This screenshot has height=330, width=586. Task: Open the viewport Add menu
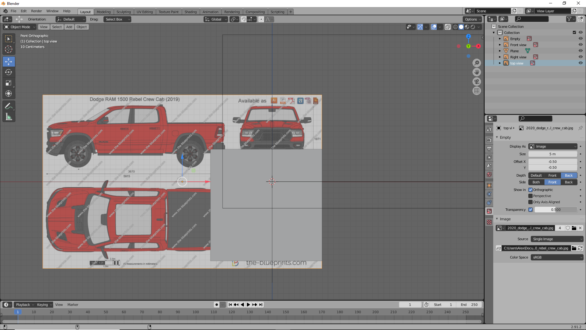69,27
